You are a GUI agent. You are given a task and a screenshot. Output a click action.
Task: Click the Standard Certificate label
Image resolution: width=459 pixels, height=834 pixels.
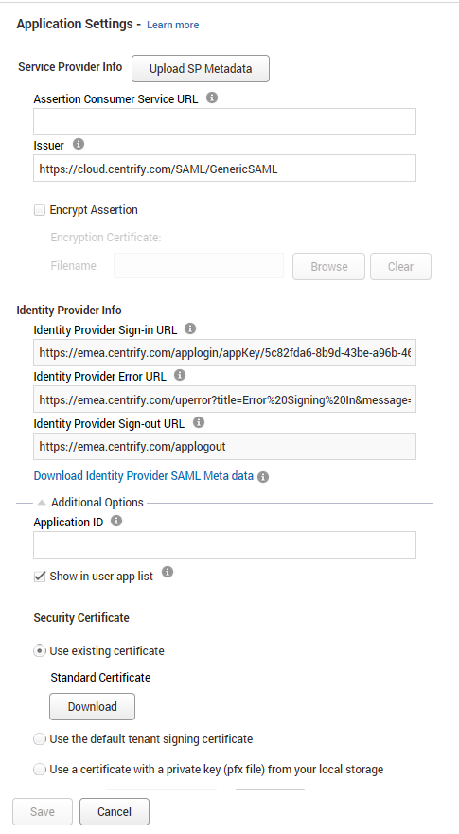[100, 677]
